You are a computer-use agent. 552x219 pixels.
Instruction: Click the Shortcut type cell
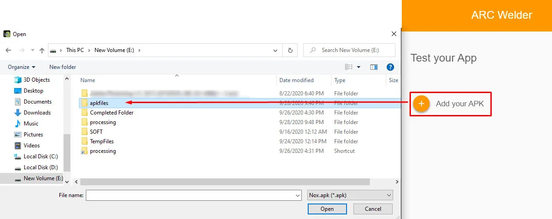point(344,151)
